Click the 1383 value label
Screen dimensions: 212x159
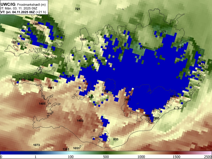pos(66,149)
